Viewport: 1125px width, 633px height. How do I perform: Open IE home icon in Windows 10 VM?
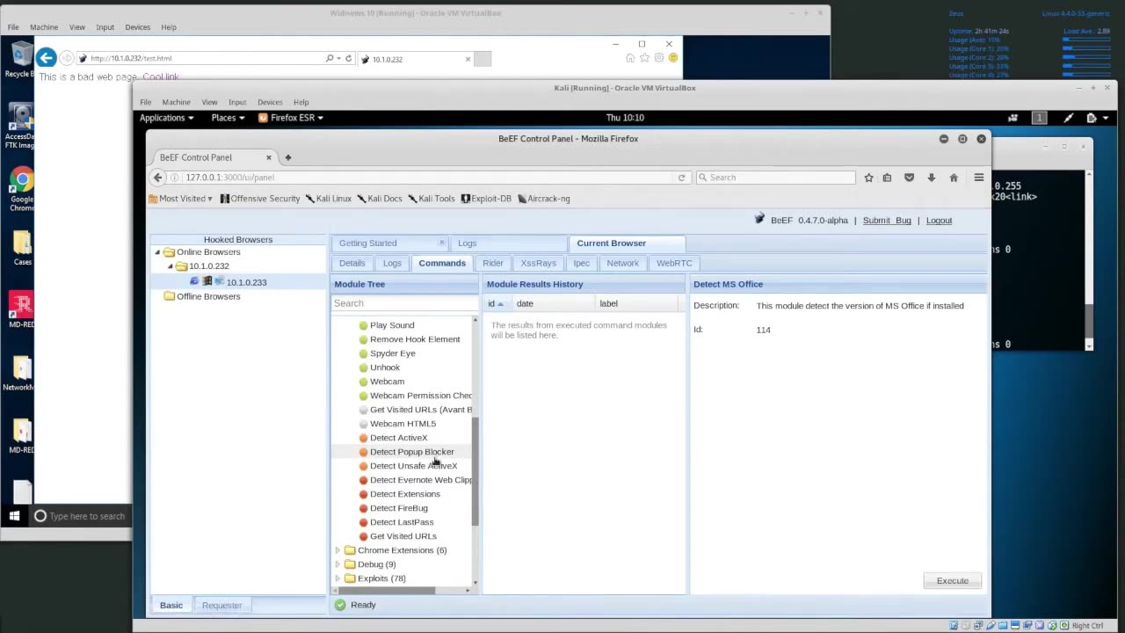pyautogui.click(x=630, y=58)
